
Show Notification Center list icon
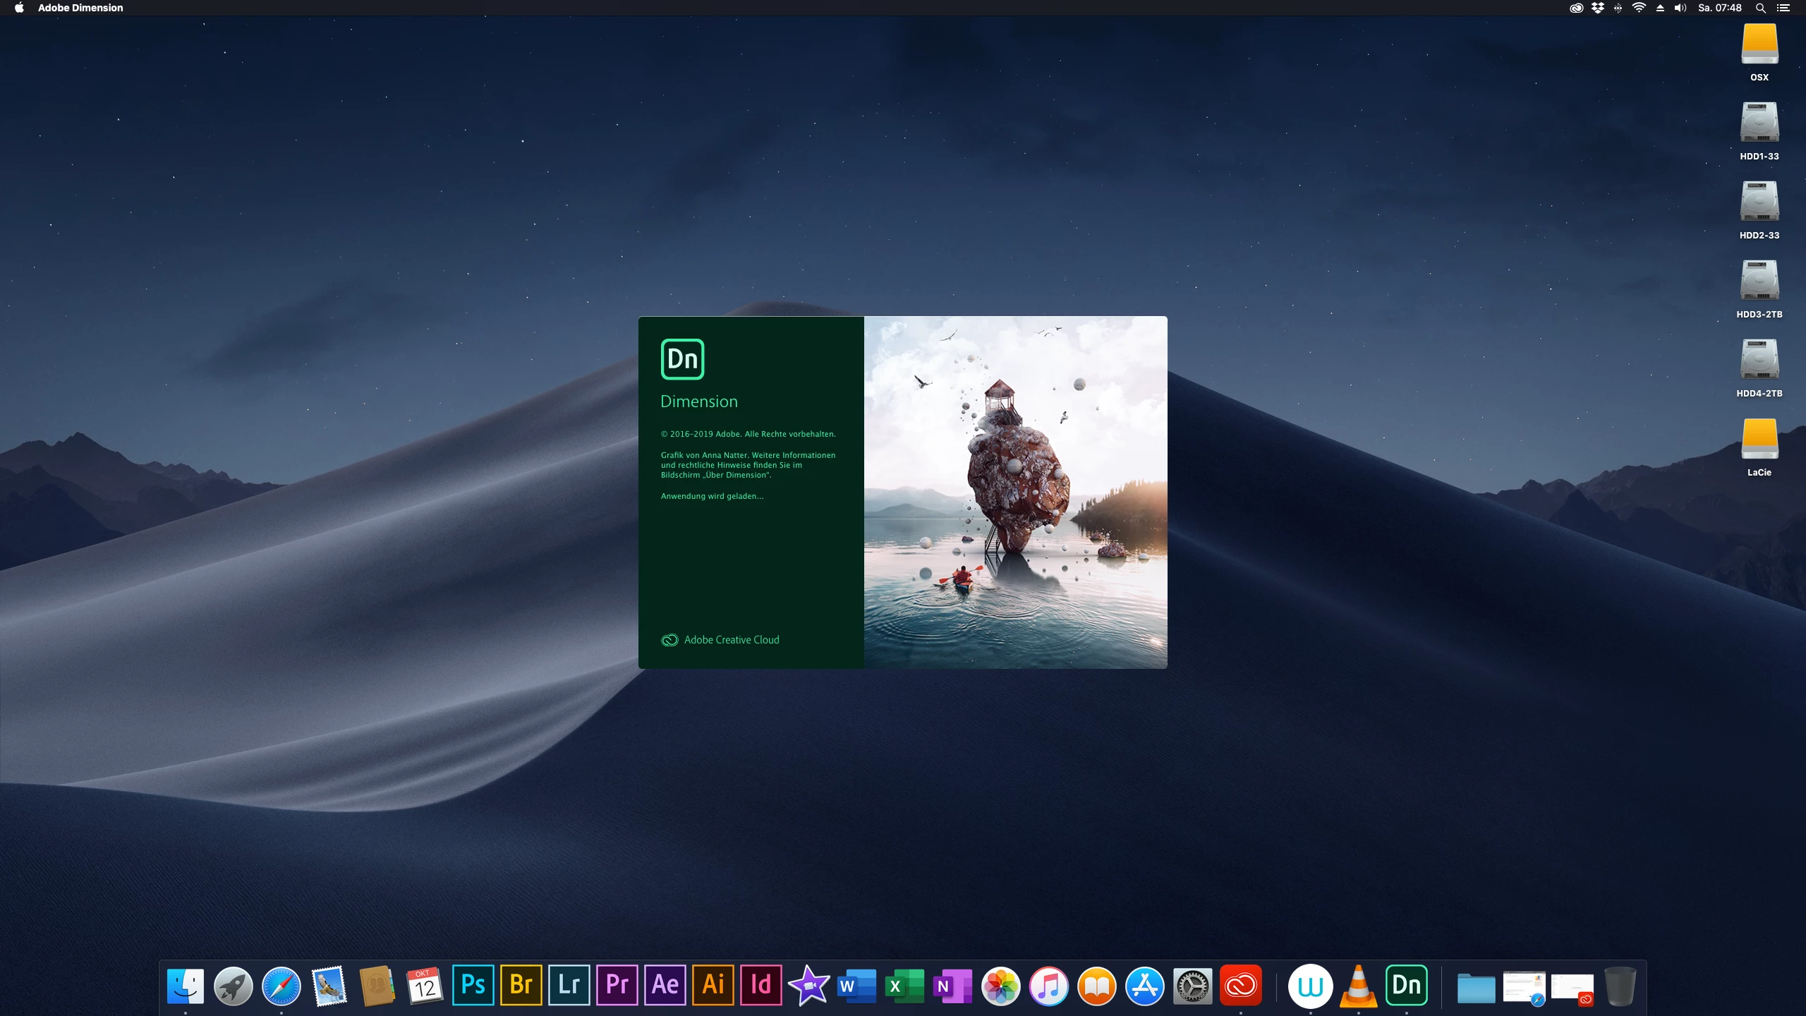1783,8
